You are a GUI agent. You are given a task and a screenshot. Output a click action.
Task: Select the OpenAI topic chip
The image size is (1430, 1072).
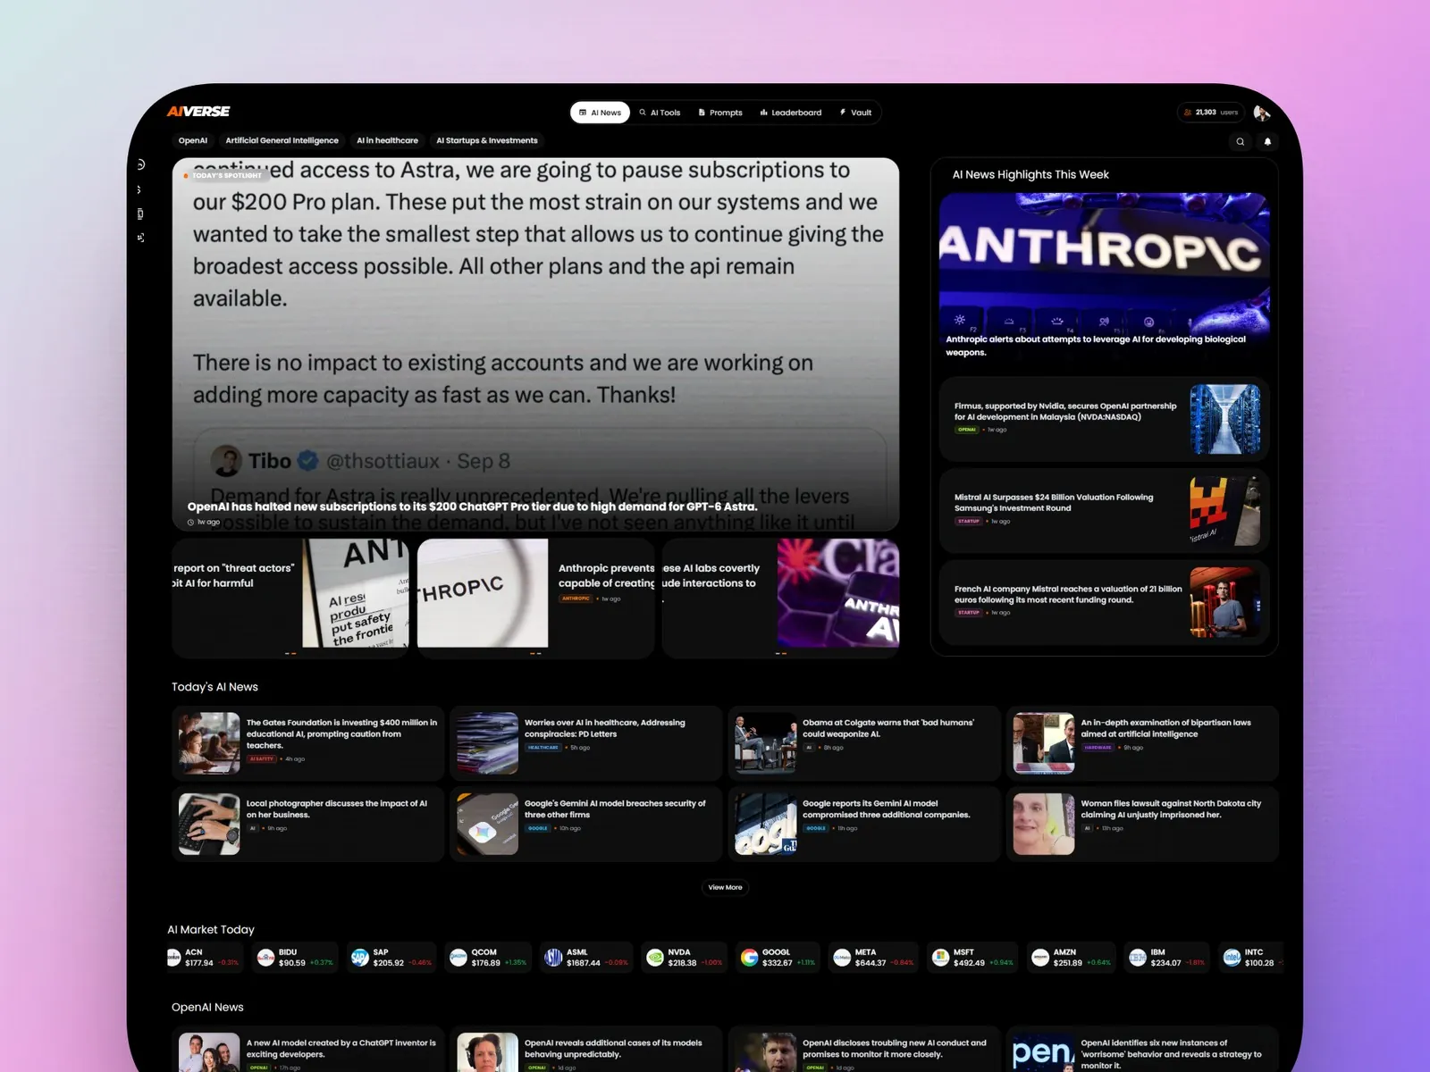point(193,140)
